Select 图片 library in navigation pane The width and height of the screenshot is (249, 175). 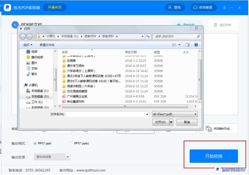(32, 63)
